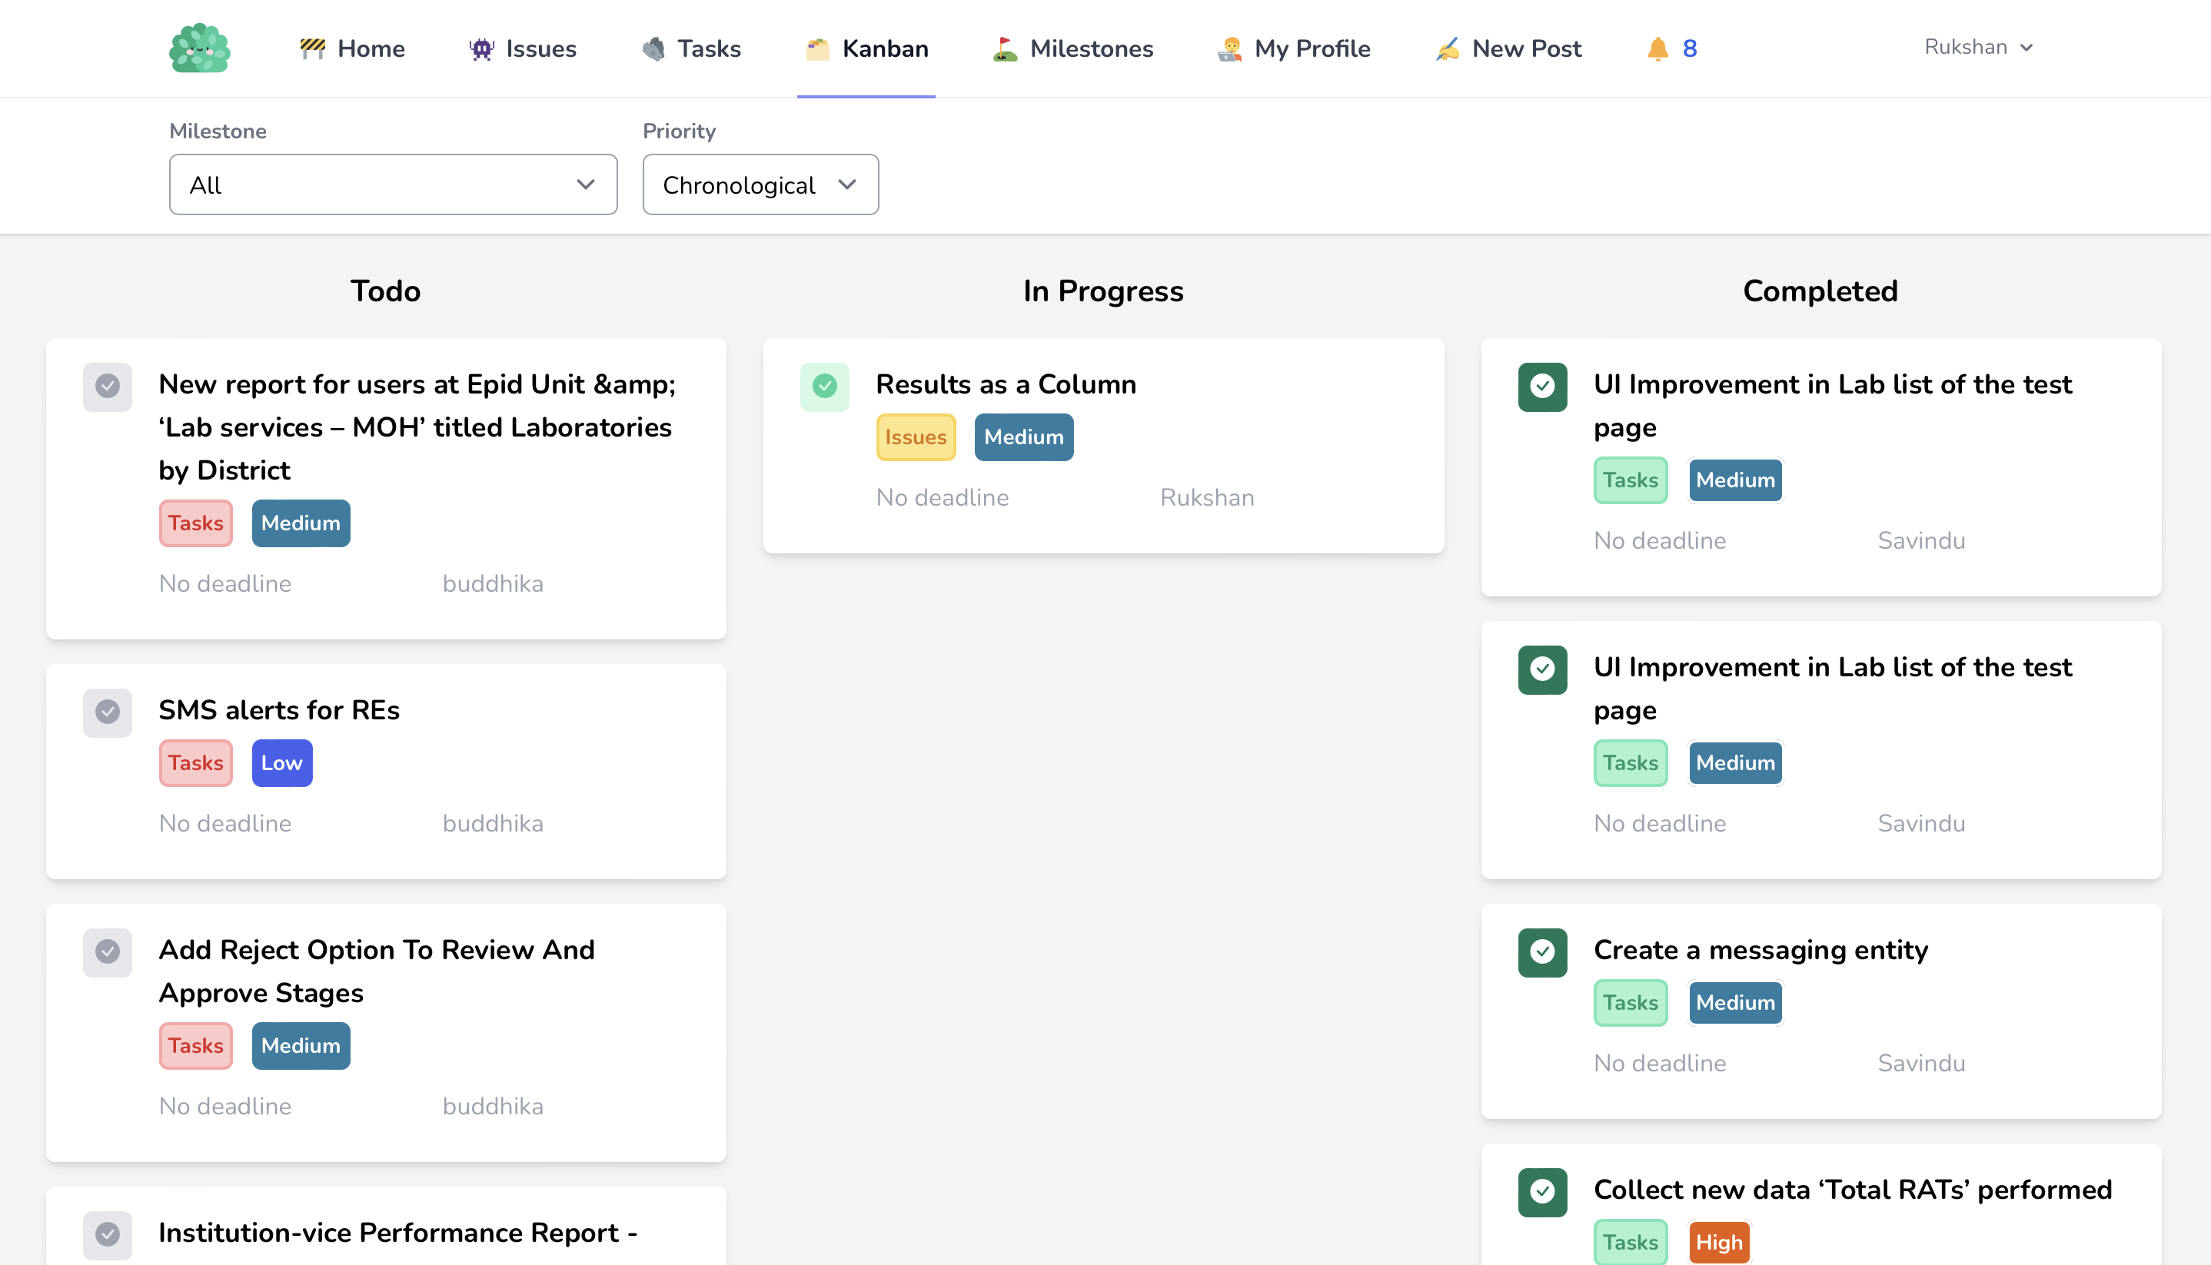
Task: Click the orange High priority badge
Action: pos(1718,1241)
